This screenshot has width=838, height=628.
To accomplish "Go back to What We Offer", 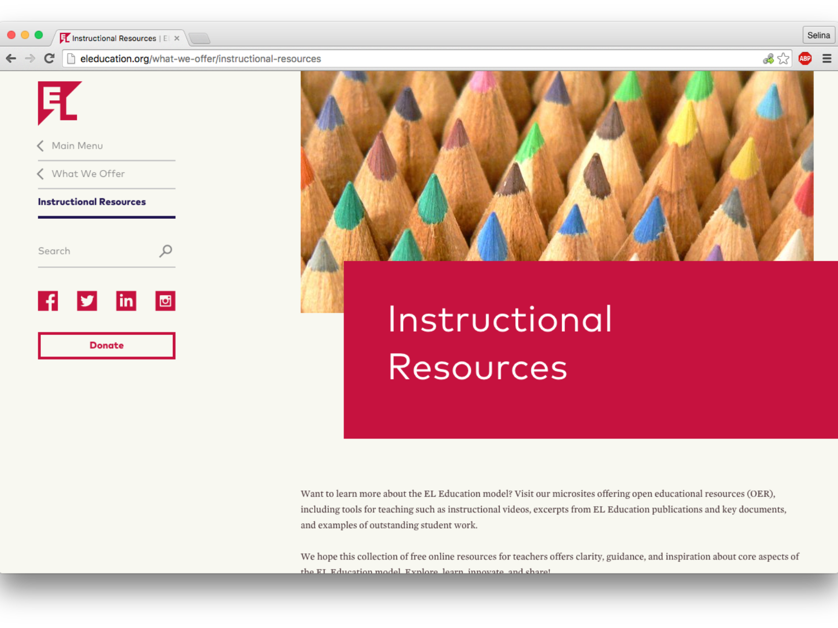I will [x=88, y=174].
